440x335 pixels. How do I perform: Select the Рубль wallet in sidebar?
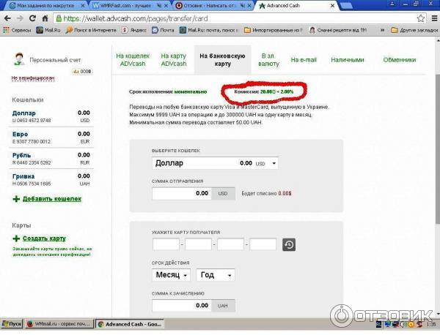[51, 159]
